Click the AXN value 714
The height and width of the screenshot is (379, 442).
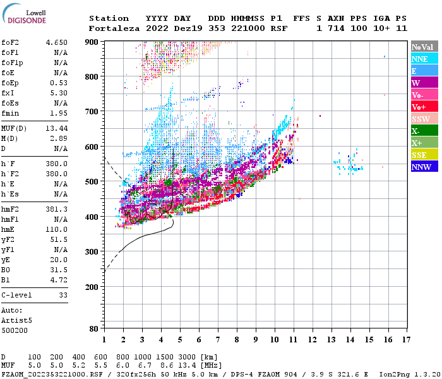336,28
